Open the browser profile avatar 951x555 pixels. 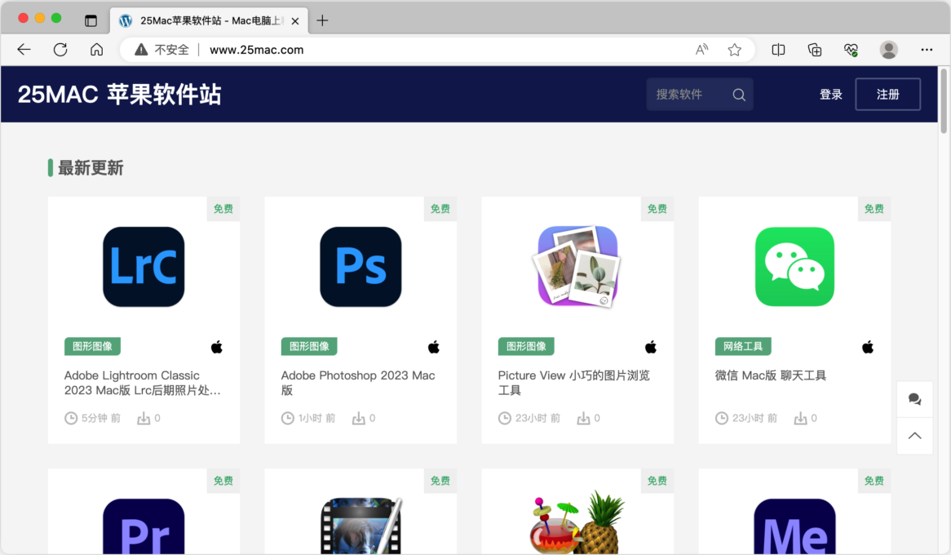click(888, 50)
